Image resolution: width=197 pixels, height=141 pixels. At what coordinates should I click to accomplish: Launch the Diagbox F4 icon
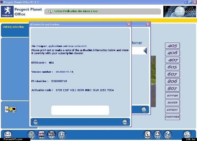[52, 135]
